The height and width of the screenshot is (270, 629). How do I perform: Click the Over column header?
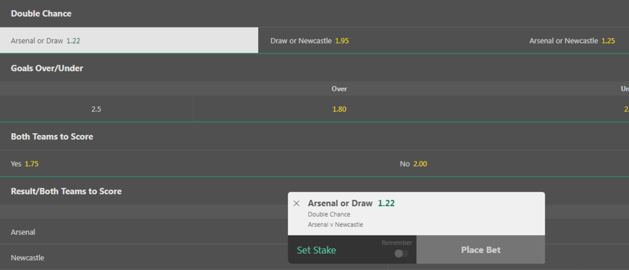[339, 89]
